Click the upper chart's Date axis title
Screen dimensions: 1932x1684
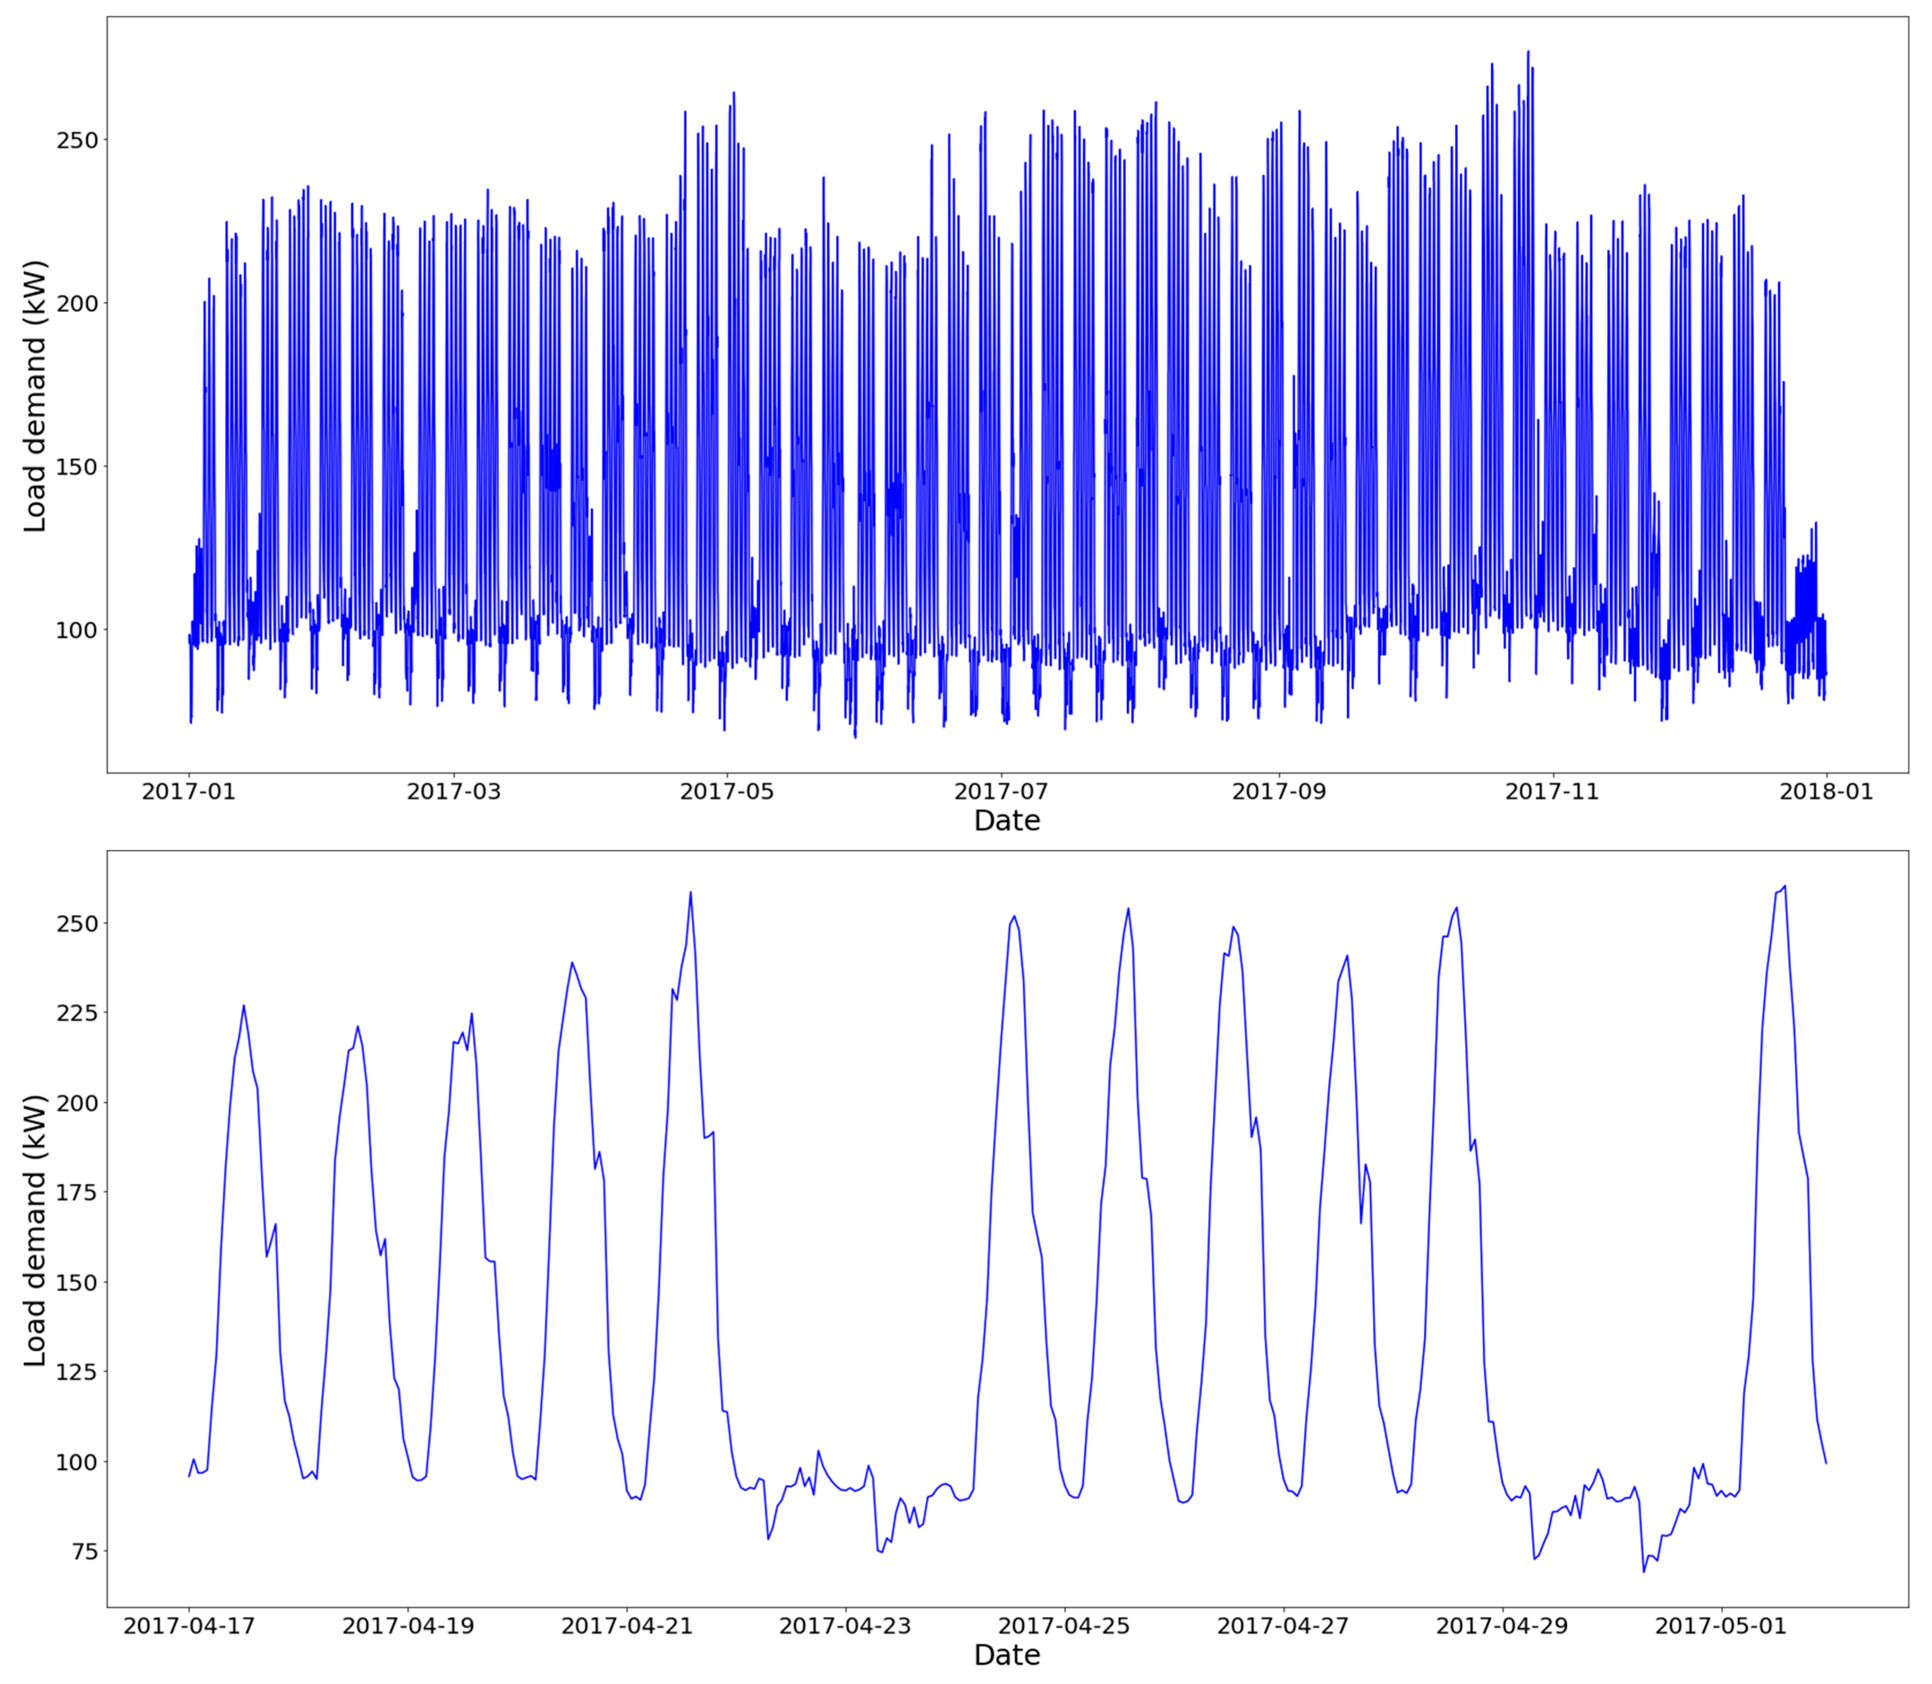[x=1006, y=821]
